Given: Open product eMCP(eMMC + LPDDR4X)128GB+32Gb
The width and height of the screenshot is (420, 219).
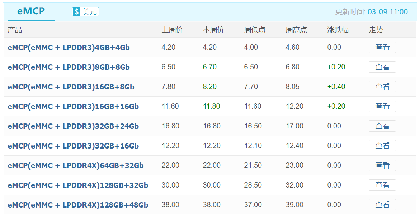Looking at the screenshot, I should coord(78,185).
